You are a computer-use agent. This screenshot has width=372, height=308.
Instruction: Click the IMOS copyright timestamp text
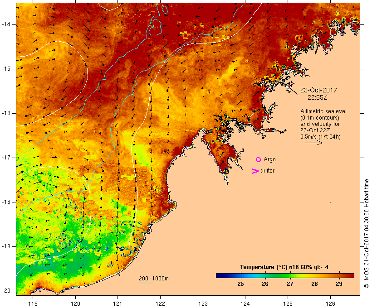367,234
